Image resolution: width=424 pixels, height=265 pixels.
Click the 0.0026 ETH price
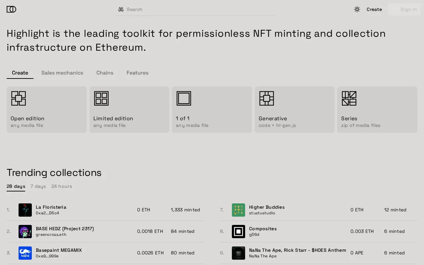point(150,253)
